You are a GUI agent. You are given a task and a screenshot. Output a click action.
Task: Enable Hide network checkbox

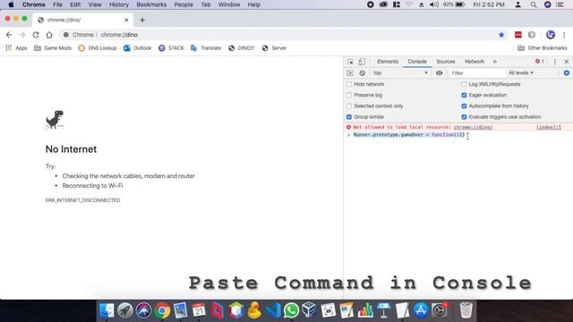pyautogui.click(x=349, y=84)
